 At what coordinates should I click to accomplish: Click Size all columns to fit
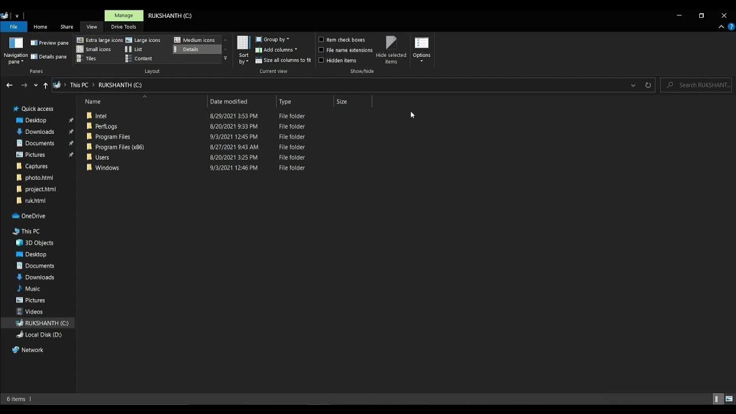click(x=283, y=60)
